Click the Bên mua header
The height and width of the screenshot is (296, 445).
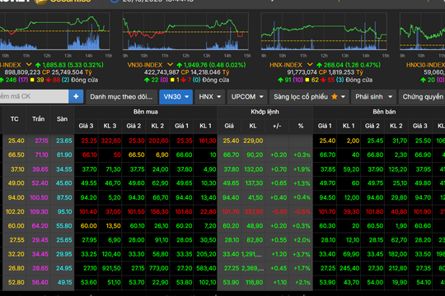(146, 112)
